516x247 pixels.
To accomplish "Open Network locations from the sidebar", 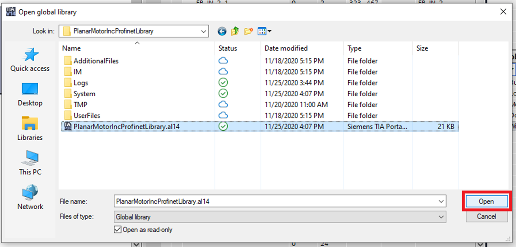I will [29, 196].
